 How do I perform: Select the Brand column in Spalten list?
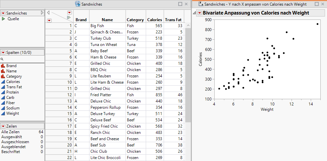(11, 66)
